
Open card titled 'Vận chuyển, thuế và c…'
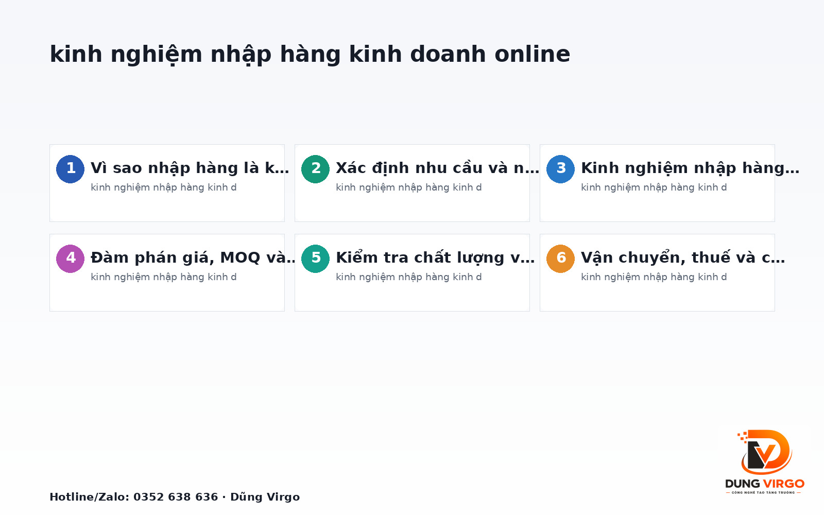coord(657,272)
